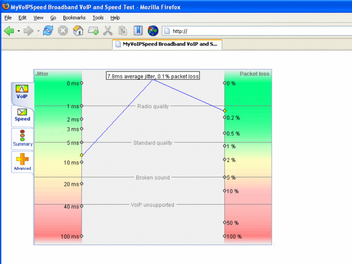Click the Stop loading icon
Viewport: 352px width, 264px height.
pyautogui.click(x=63, y=31)
